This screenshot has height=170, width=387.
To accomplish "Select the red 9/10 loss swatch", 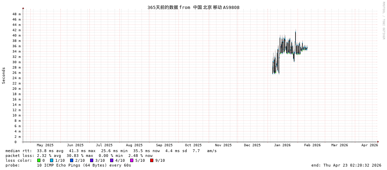I will [152, 160].
